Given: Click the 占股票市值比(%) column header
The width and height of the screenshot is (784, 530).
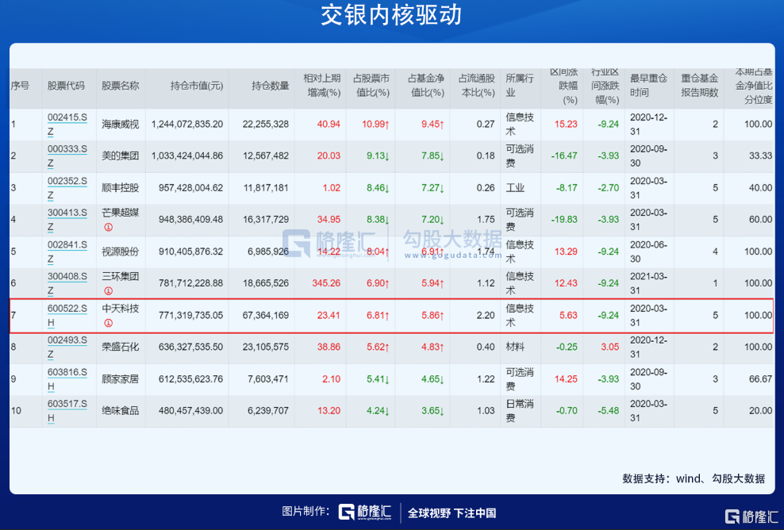Looking at the screenshot, I should pos(371,86).
